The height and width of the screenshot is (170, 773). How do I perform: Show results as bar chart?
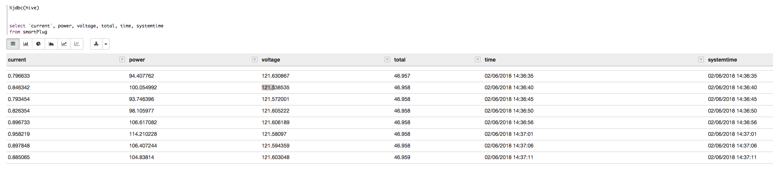click(x=26, y=44)
